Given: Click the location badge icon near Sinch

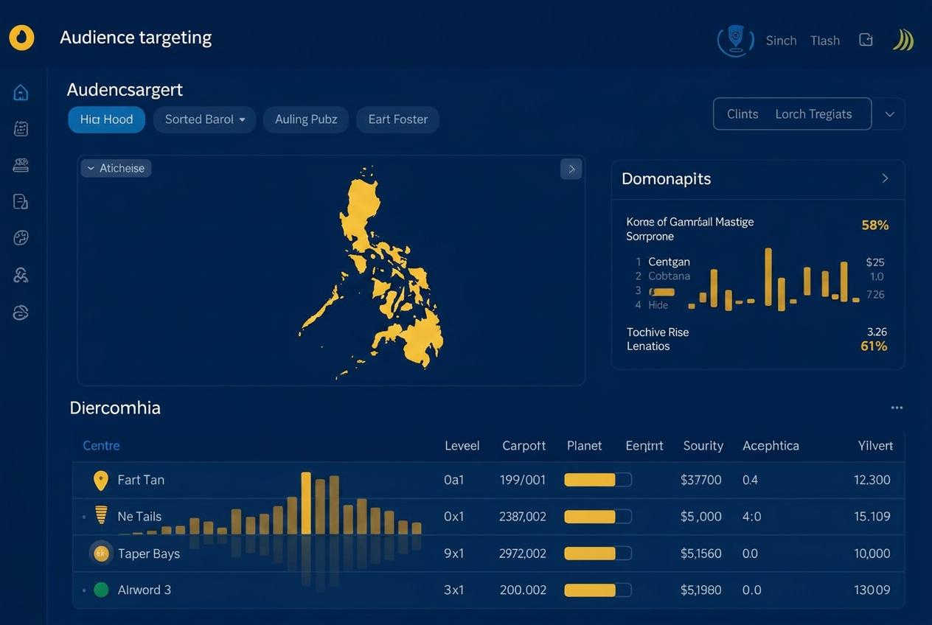Looking at the screenshot, I should (x=735, y=39).
